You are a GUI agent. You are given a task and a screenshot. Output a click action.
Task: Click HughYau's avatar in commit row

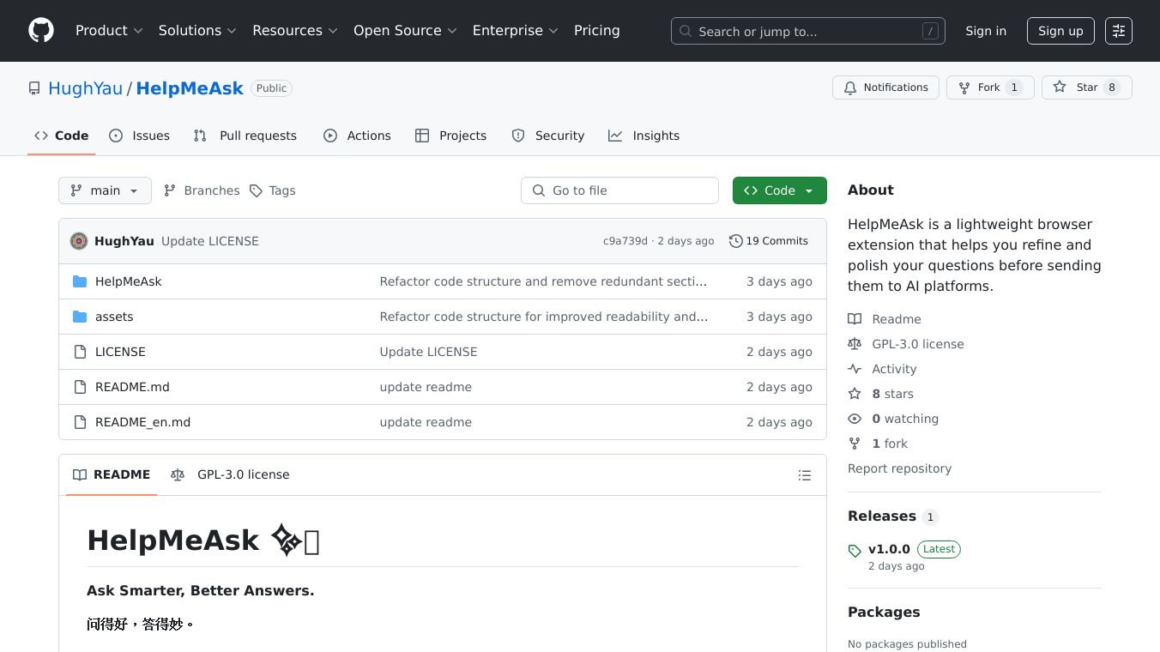coord(79,241)
